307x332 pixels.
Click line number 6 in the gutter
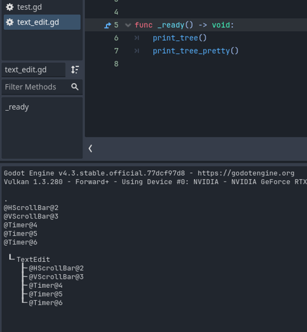pos(116,38)
